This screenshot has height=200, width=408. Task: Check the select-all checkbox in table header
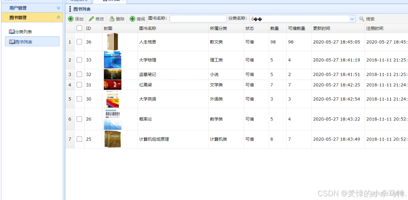coord(79,28)
